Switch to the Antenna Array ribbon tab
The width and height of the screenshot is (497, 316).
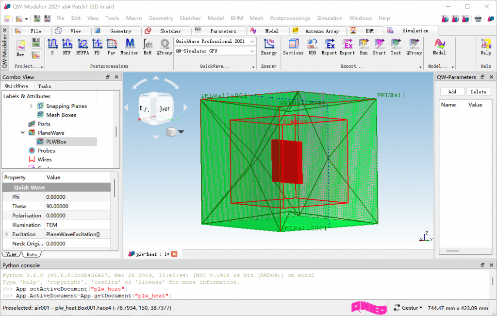point(318,31)
